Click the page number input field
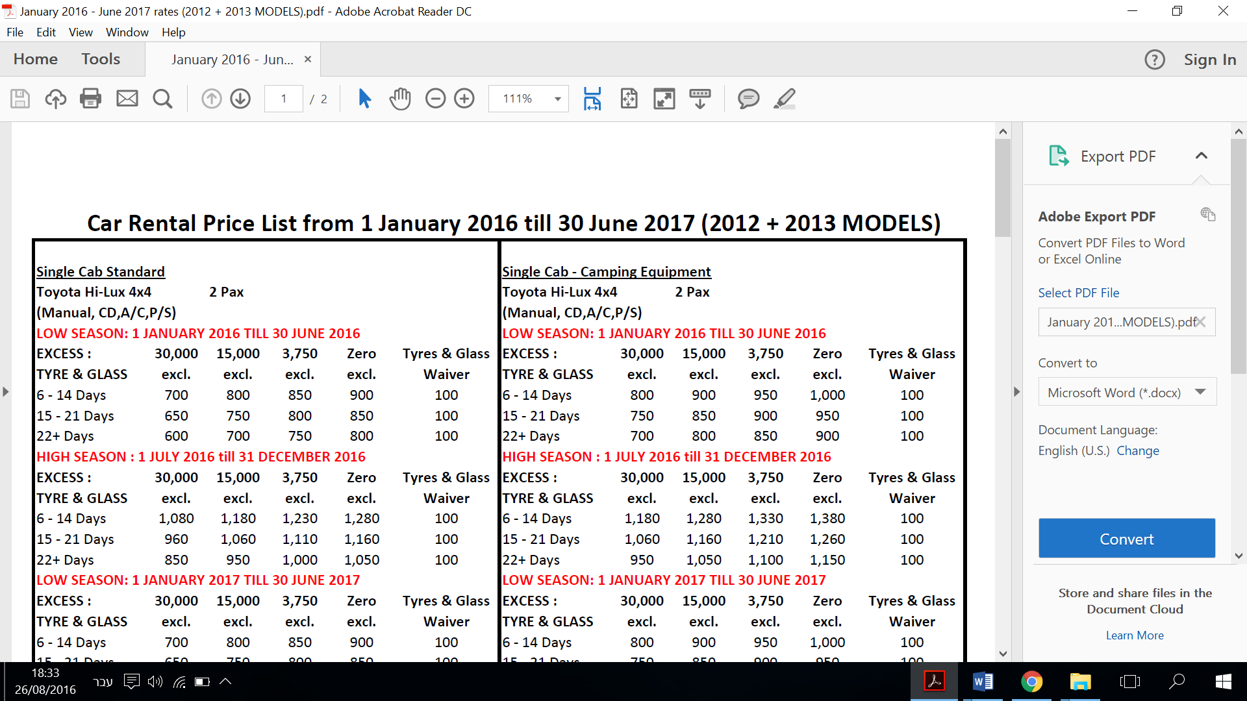 (284, 99)
